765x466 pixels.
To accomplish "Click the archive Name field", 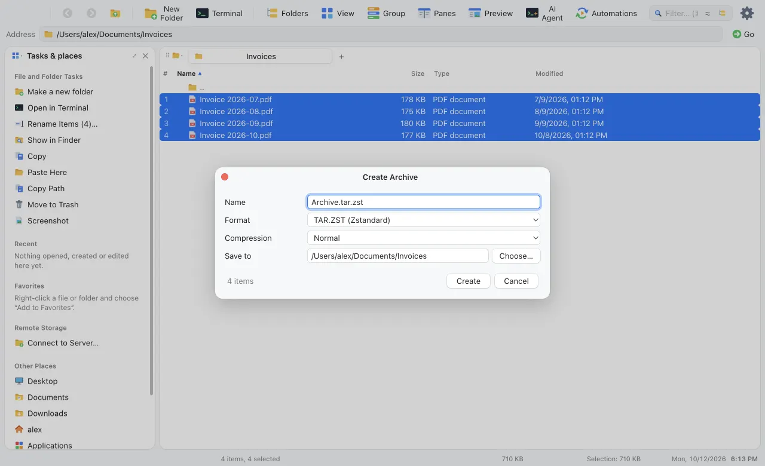I will point(423,202).
